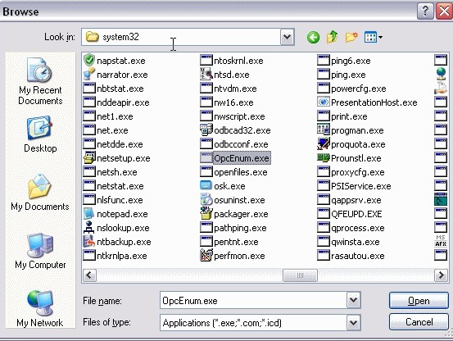Open My Documents from places bar
This screenshot has width=453, height=341.
[x=40, y=193]
